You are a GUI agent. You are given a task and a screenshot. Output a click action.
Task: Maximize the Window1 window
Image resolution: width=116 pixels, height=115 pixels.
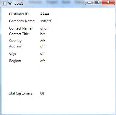point(97,2)
